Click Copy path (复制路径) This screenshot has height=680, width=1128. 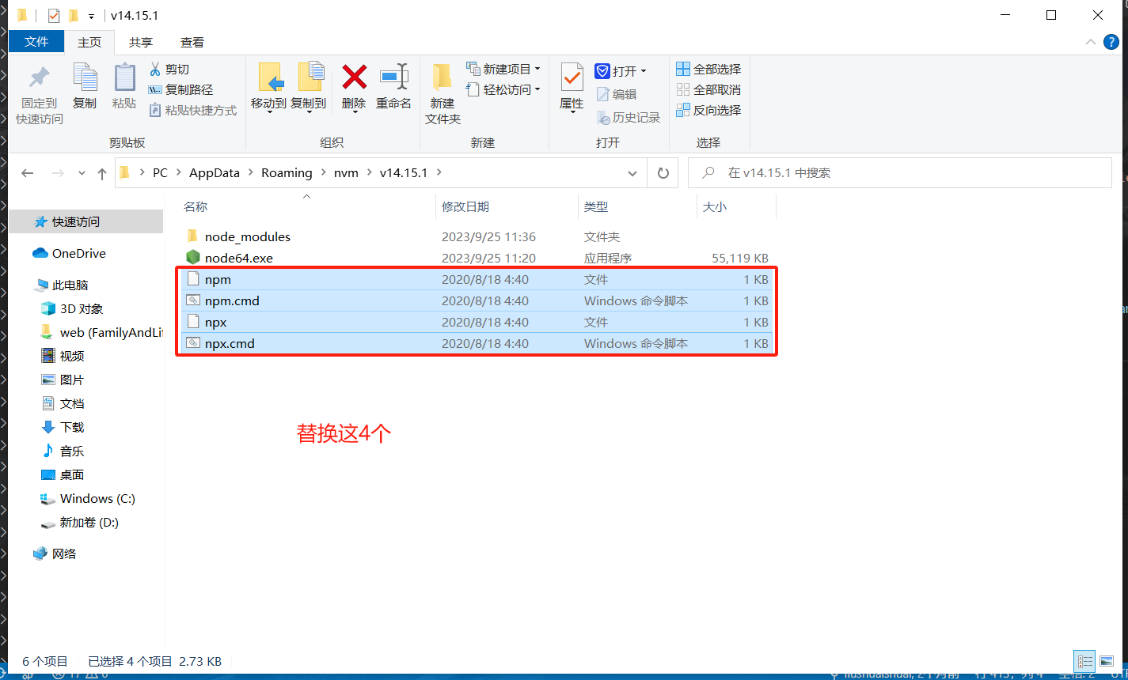click(x=180, y=90)
